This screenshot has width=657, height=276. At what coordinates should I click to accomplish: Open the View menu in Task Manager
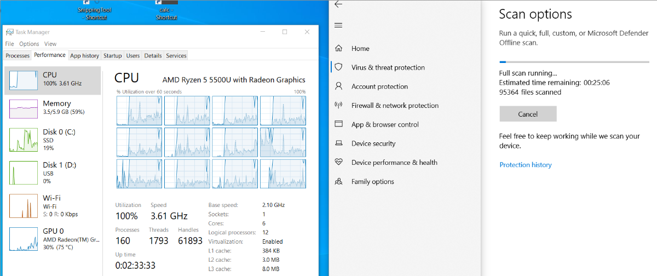(50, 44)
